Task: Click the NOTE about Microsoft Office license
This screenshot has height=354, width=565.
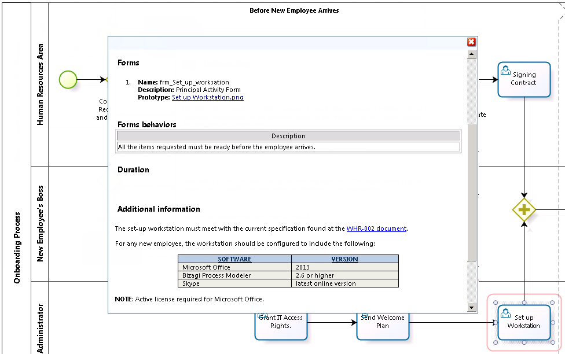Action: tap(189, 299)
